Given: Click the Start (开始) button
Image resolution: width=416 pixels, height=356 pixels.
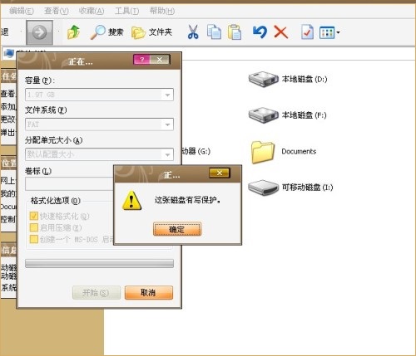Looking at the screenshot, I should point(97,293).
